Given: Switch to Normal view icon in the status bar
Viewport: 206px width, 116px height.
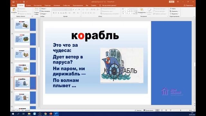Looking at the screenshot, I should (157, 110).
